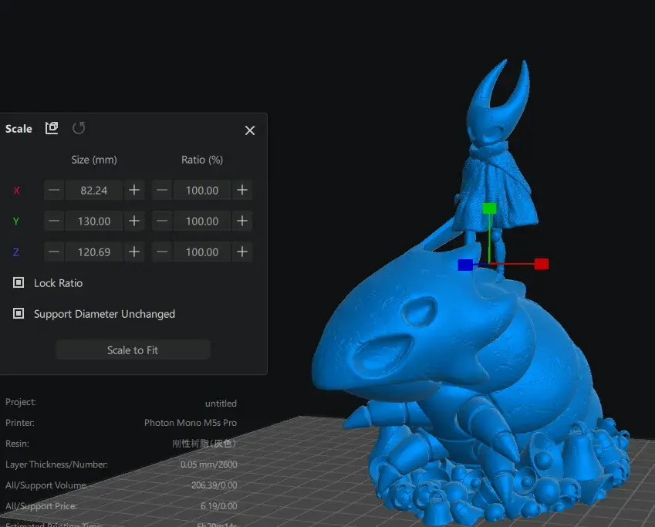Select the Y size field showing 130.00
This screenshot has height=527, width=655.
pyautogui.click(x=94, y=221)
